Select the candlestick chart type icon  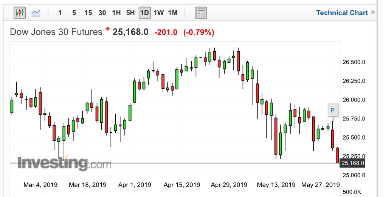(x=20, y=13)
